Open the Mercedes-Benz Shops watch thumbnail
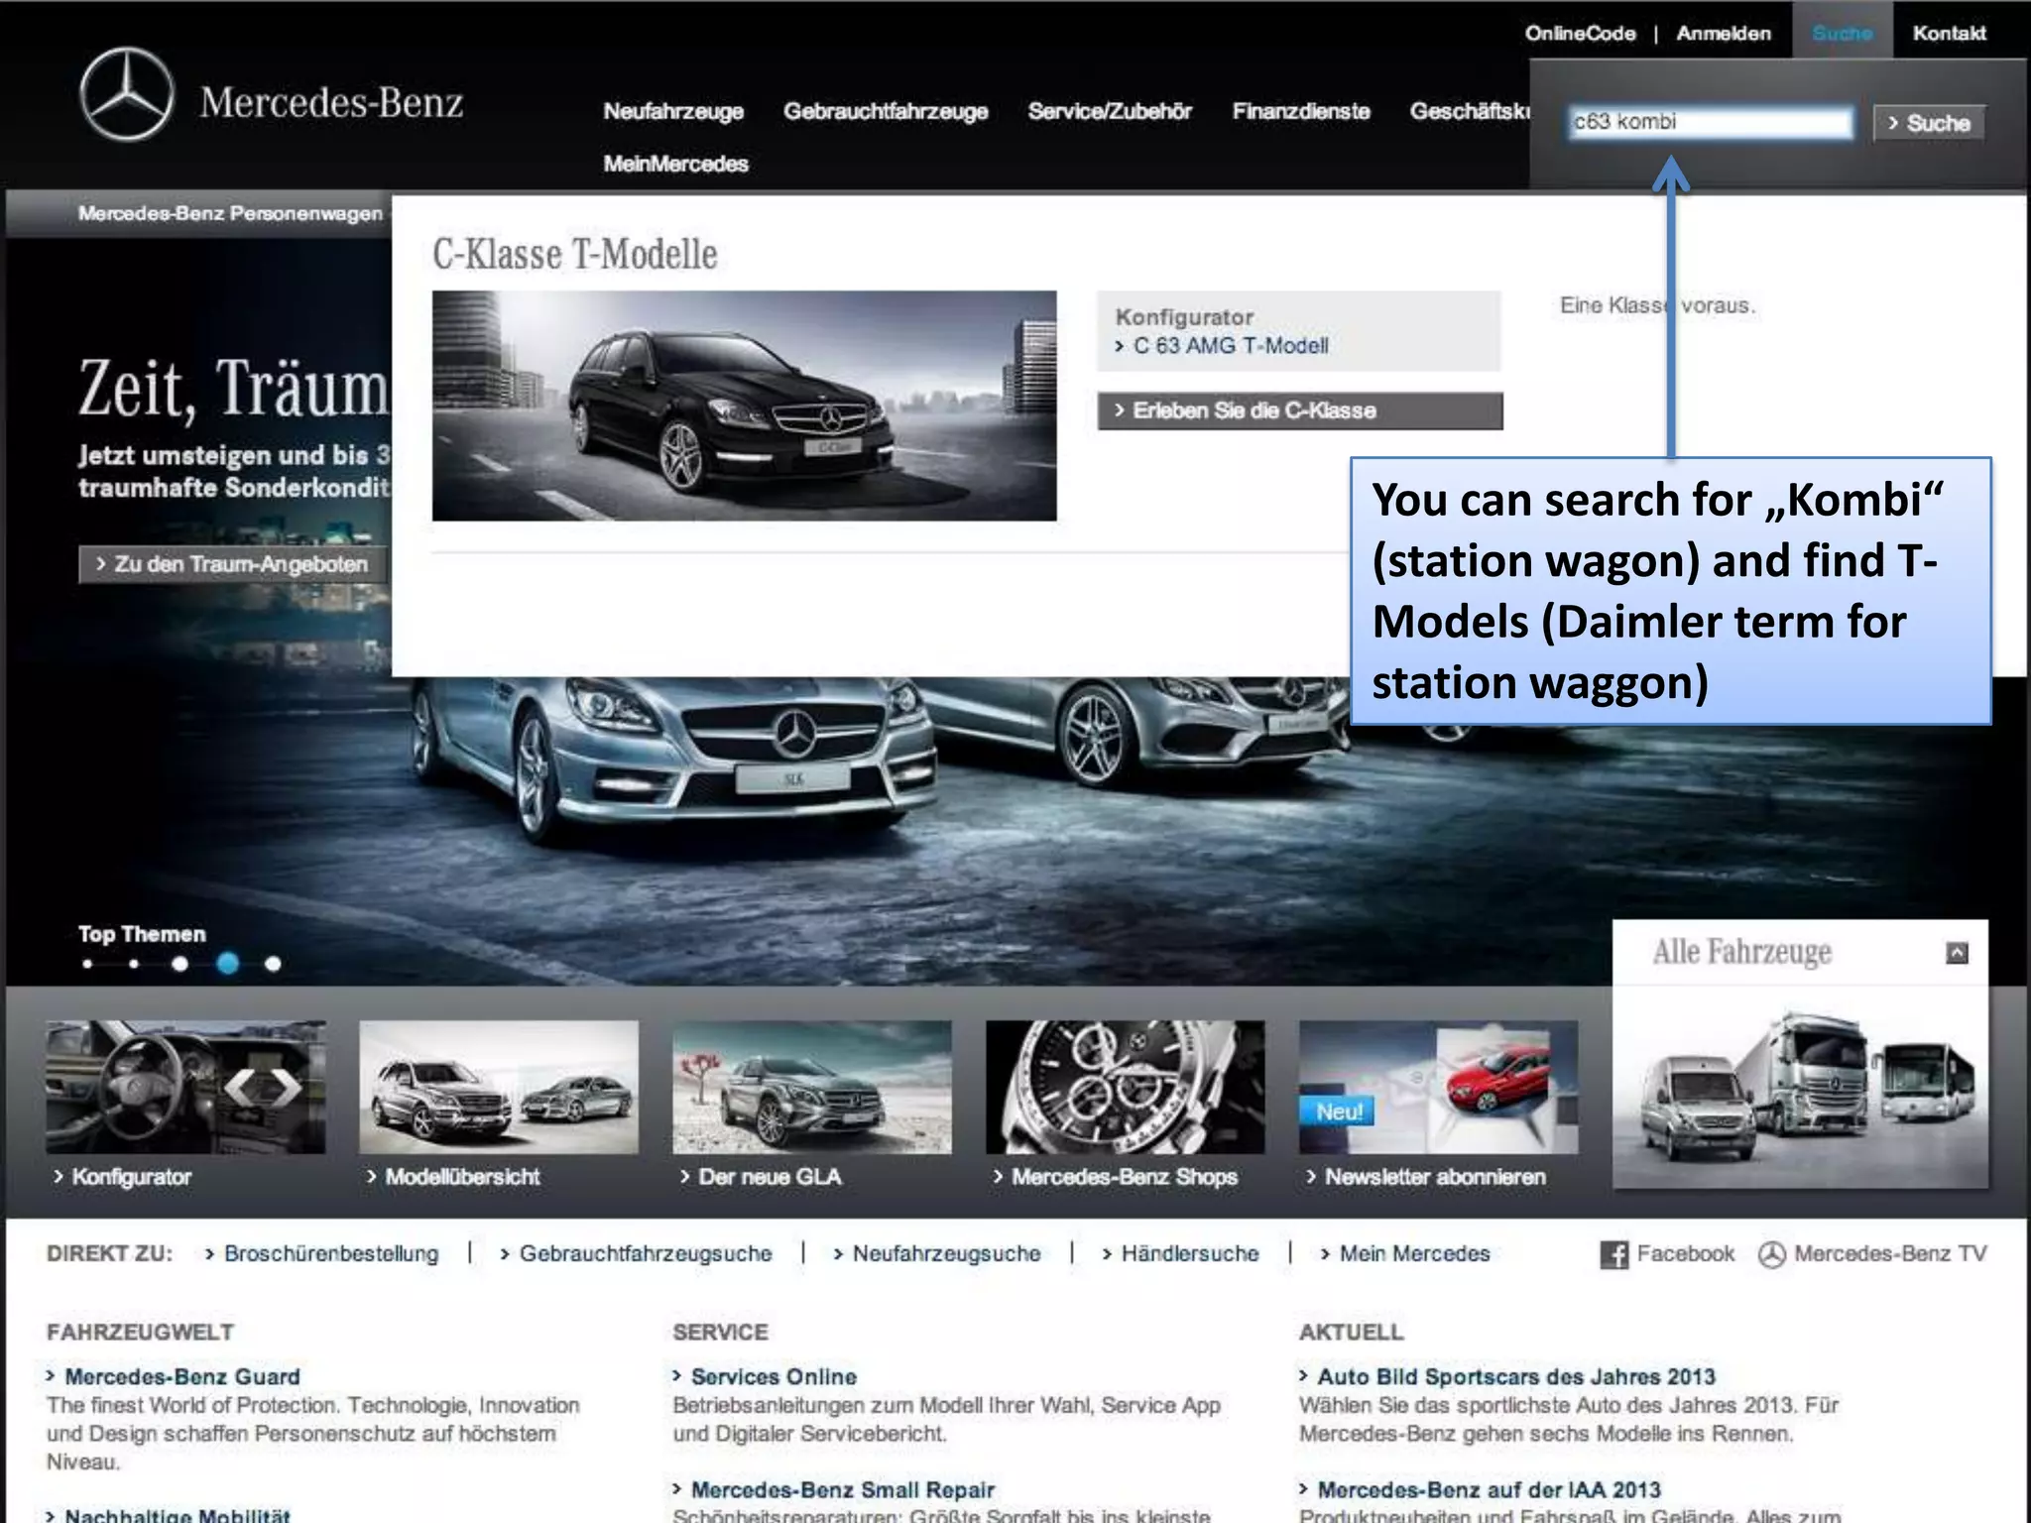Viewport: 2031px width, 1523px height. coord(1126,1087)
